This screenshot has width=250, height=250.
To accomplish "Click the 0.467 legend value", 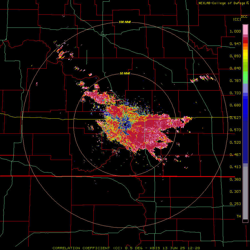I will [235, 154].
